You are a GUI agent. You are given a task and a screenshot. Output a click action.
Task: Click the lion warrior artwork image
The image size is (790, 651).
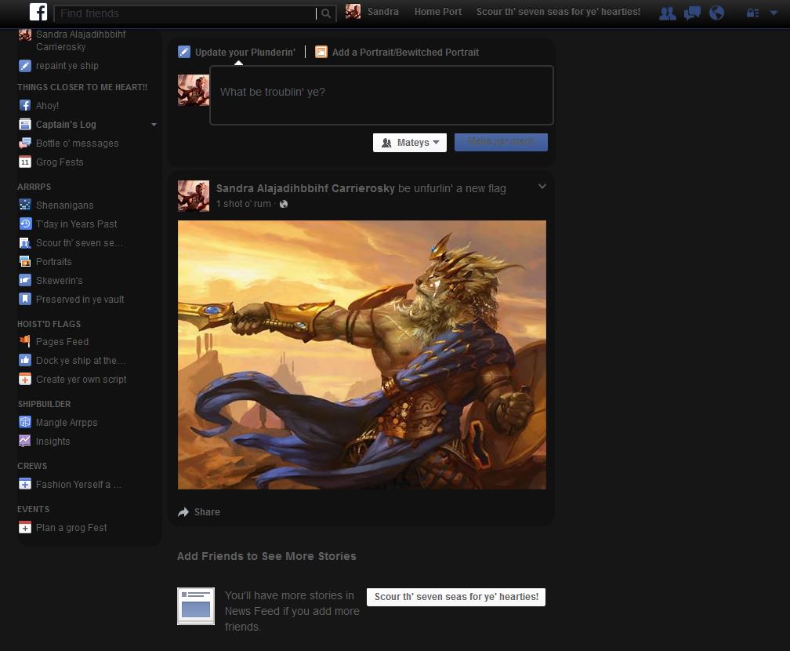[362, 354]
